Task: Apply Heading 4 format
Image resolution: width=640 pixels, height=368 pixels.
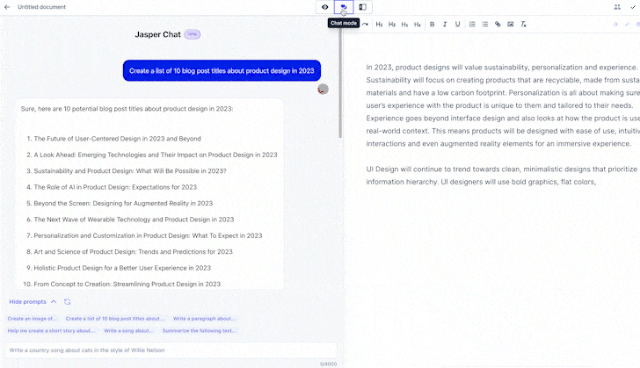Action: (x=417, y=25)
